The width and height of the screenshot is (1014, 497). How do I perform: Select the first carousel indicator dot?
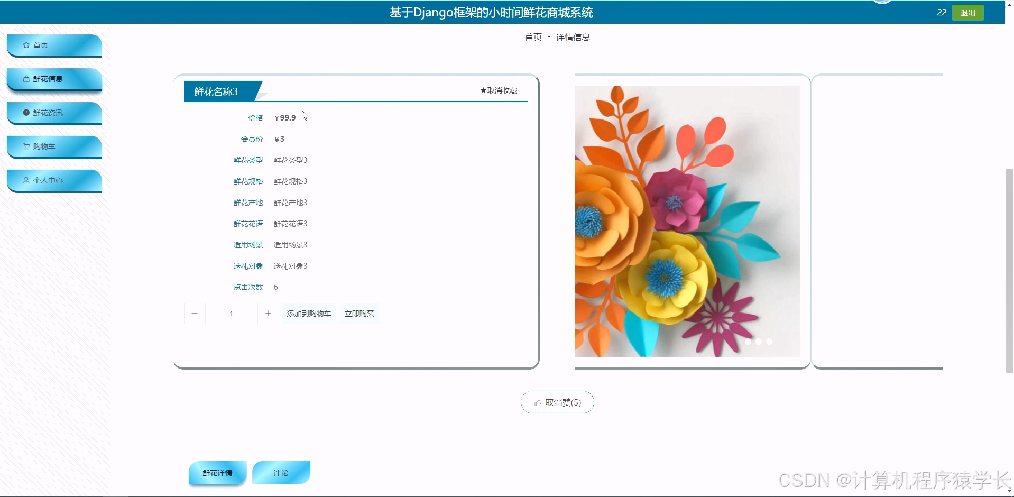[748, 342]
